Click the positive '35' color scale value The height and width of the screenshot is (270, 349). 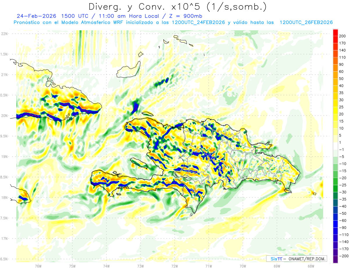pos(342,93)
